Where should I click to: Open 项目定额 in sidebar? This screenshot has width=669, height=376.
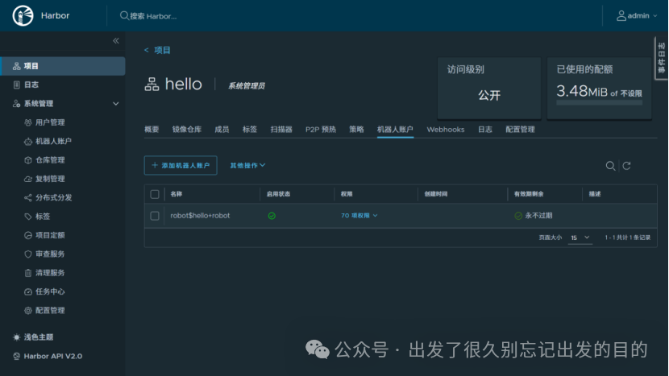tap(50, 235)
